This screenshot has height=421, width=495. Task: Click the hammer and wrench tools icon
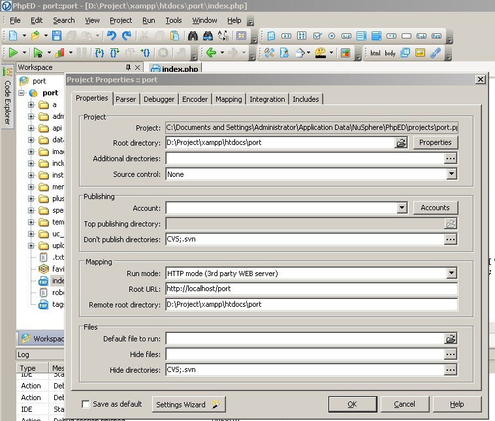pos(269,53)
